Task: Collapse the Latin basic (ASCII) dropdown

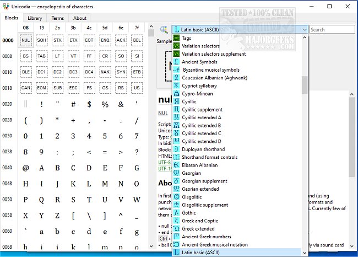Action: (x=304, y=30)
